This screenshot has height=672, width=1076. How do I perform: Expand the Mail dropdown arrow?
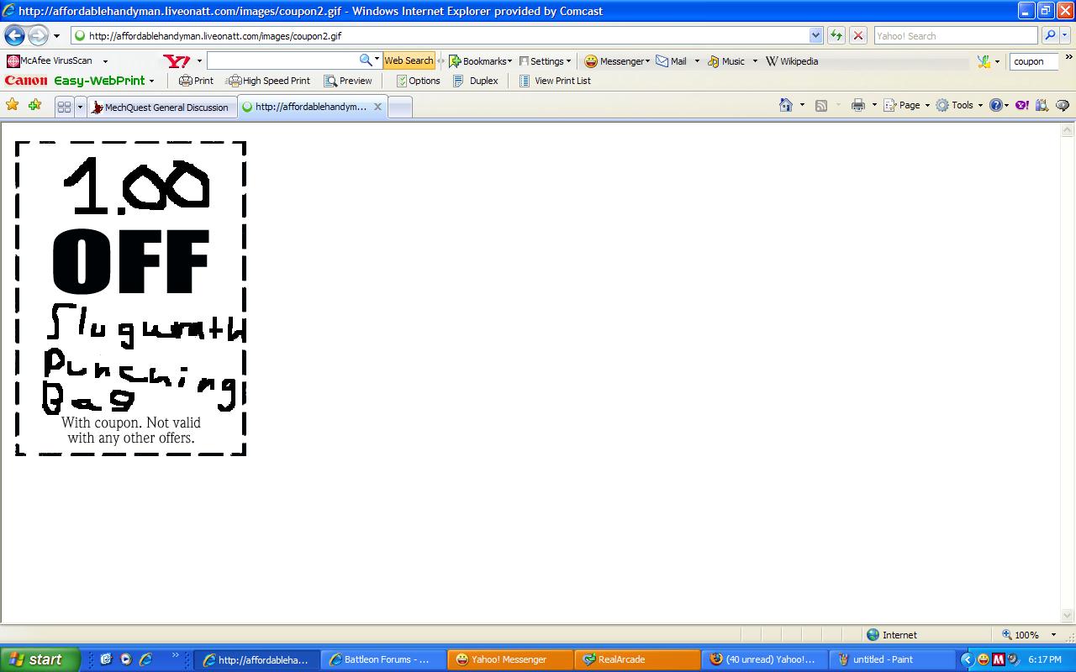click(697, 61)
